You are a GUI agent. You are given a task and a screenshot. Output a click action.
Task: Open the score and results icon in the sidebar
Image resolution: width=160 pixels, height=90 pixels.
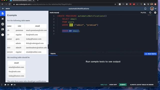click(x=3, y=19)
